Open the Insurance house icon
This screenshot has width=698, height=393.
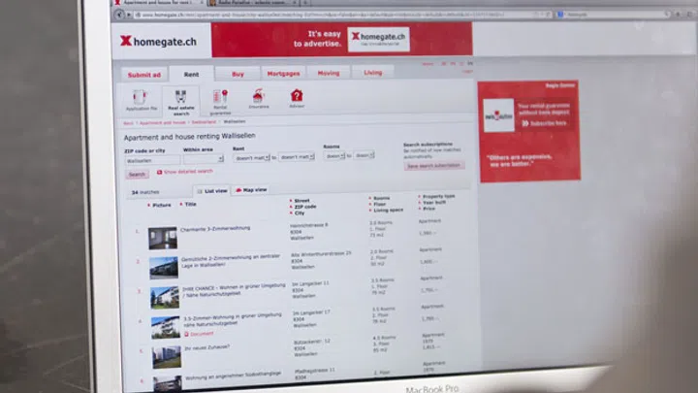click(x=258, y=96)
